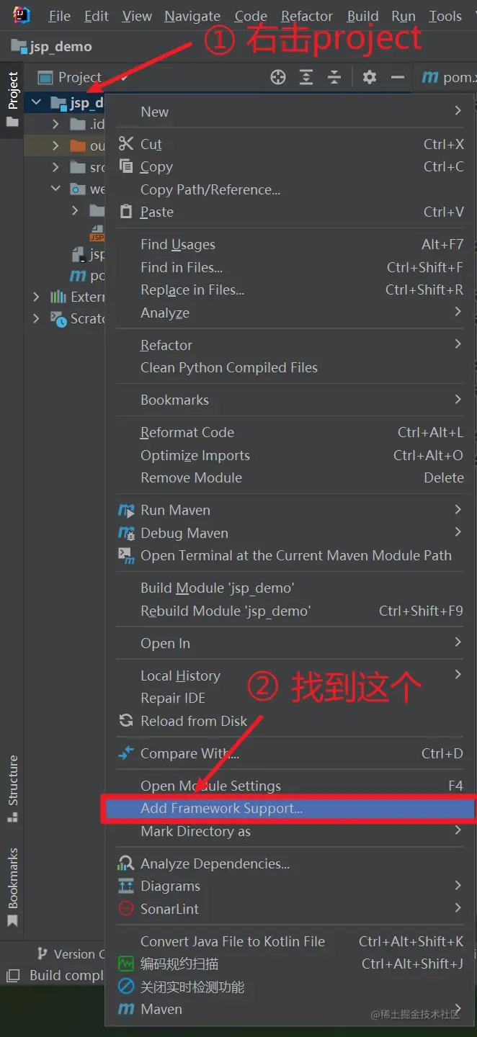Click the Expand All icon in Project panel
The height and width of the screenshot is (1037, 477).
[x=306, y=77]
